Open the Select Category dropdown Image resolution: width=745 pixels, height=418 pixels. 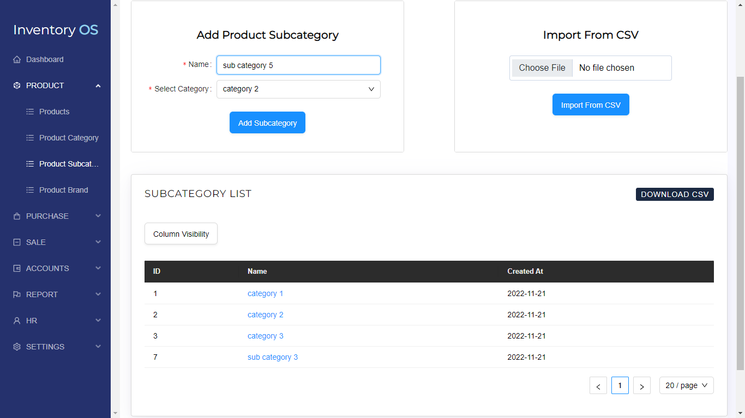298,89
